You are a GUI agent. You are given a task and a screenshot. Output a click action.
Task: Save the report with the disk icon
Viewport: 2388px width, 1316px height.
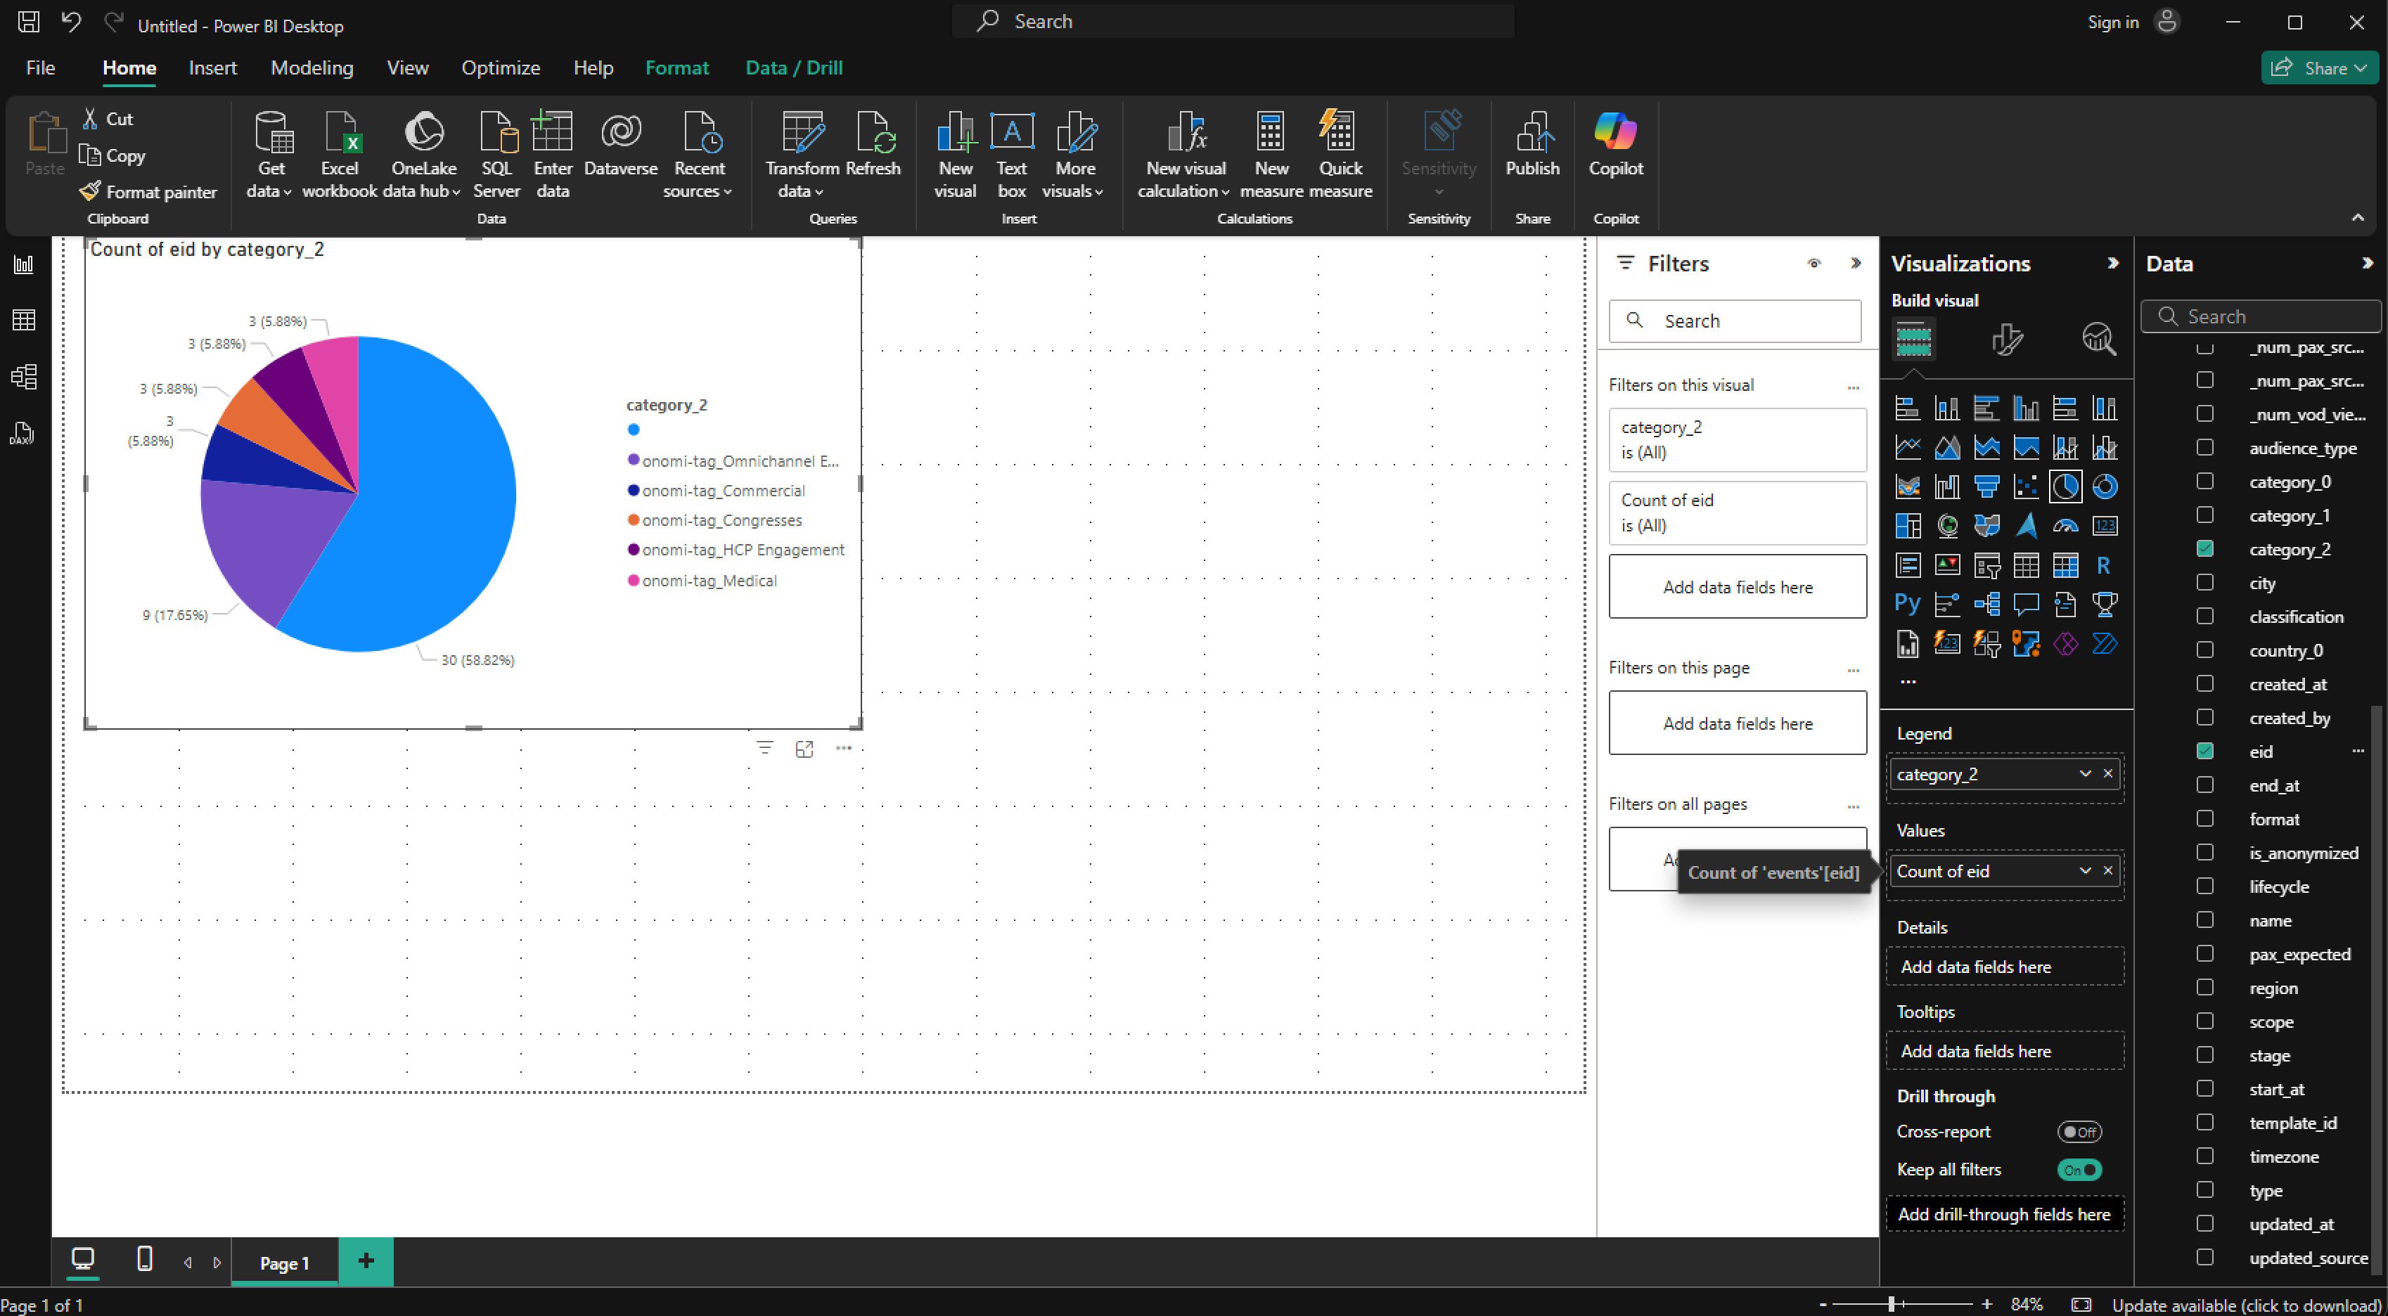(x=29, y=21)
